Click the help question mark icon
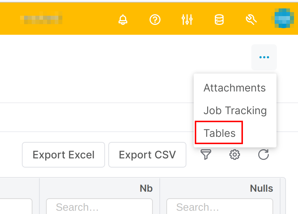298x214 pixels. 155,20
